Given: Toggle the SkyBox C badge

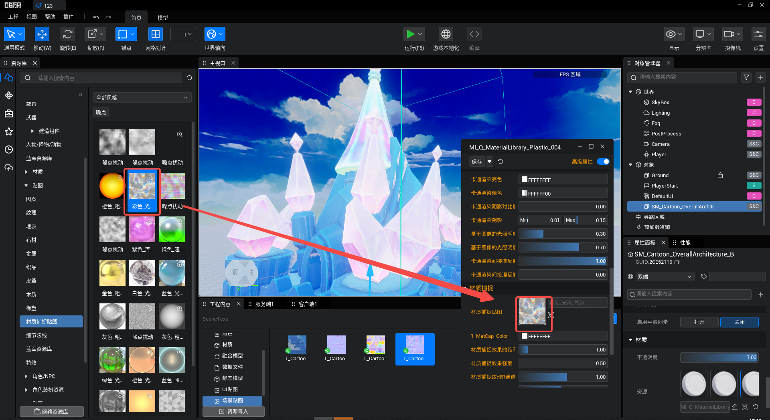Looking at the screenshot, I should click(x=754, y=102).
